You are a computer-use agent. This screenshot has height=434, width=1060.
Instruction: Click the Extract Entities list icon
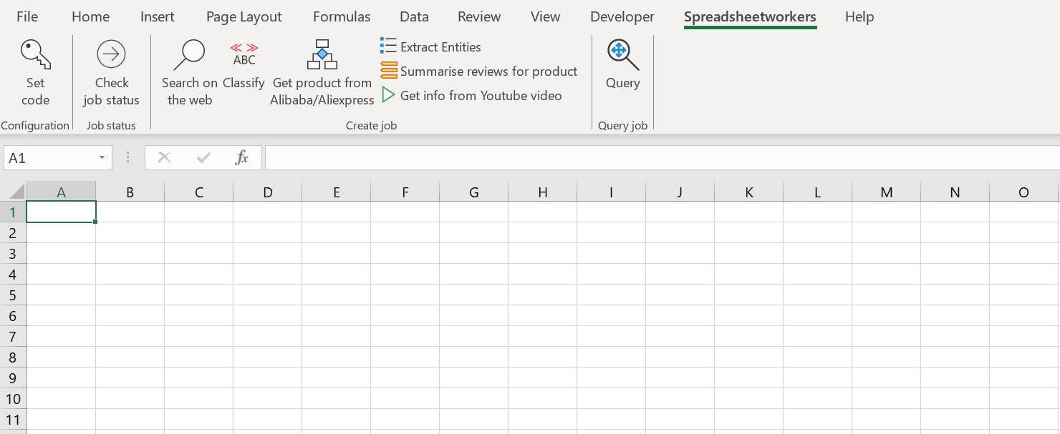pos(388,46)
